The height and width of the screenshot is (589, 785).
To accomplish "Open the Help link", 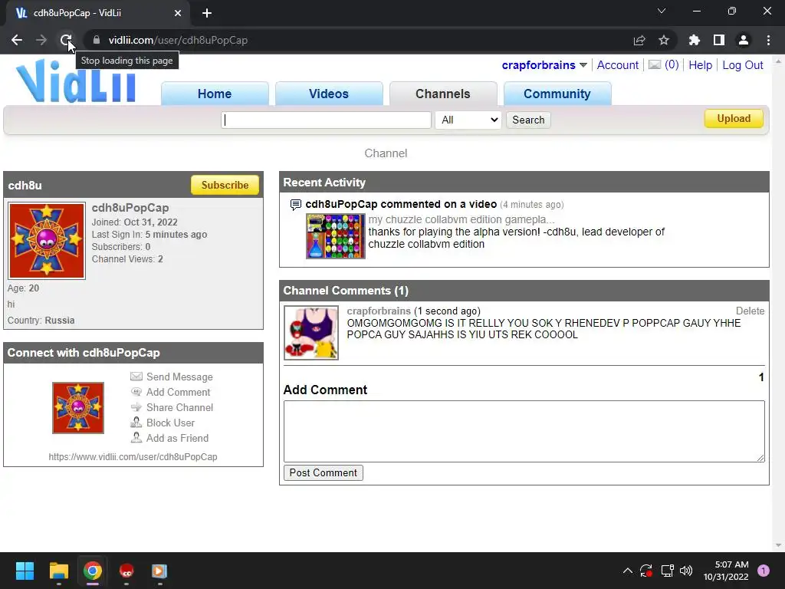I will point(700,65).
